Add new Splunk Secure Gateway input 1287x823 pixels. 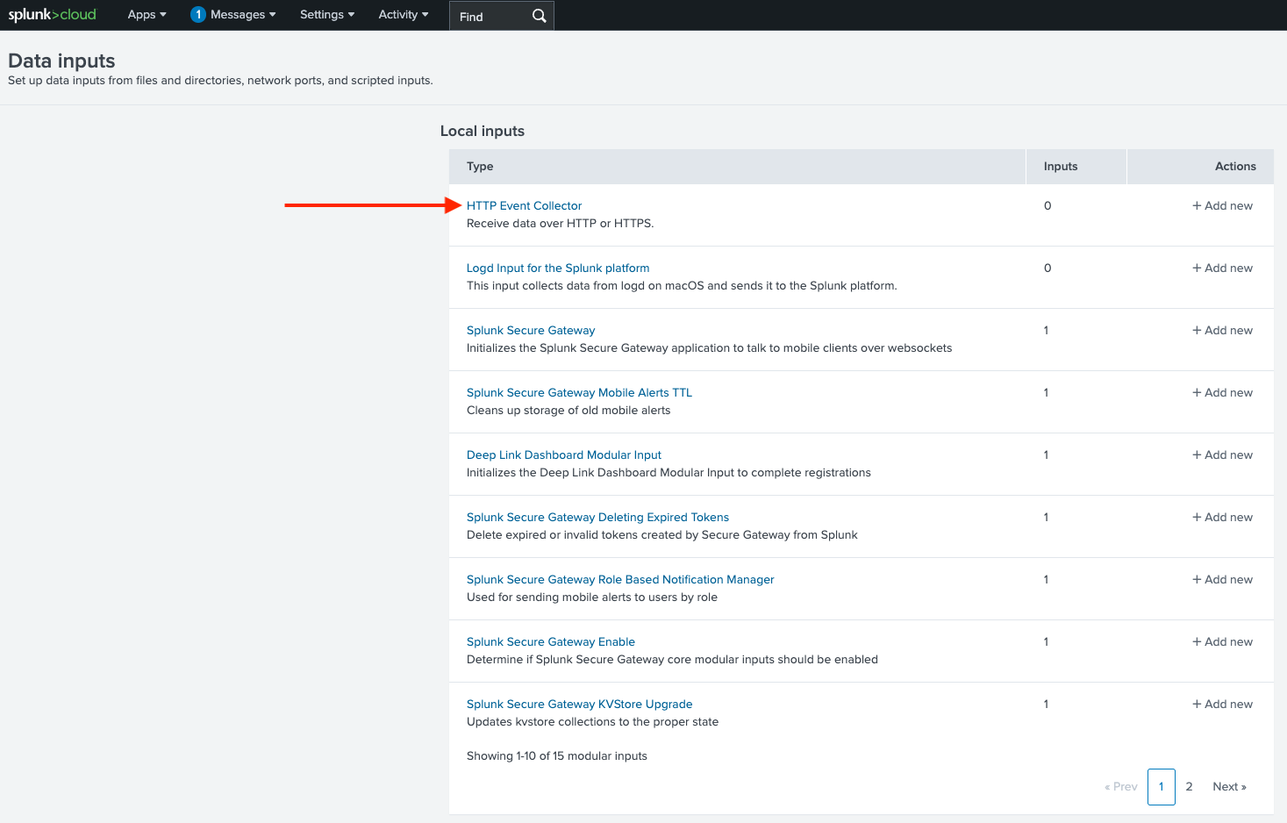coord(1222,330)
